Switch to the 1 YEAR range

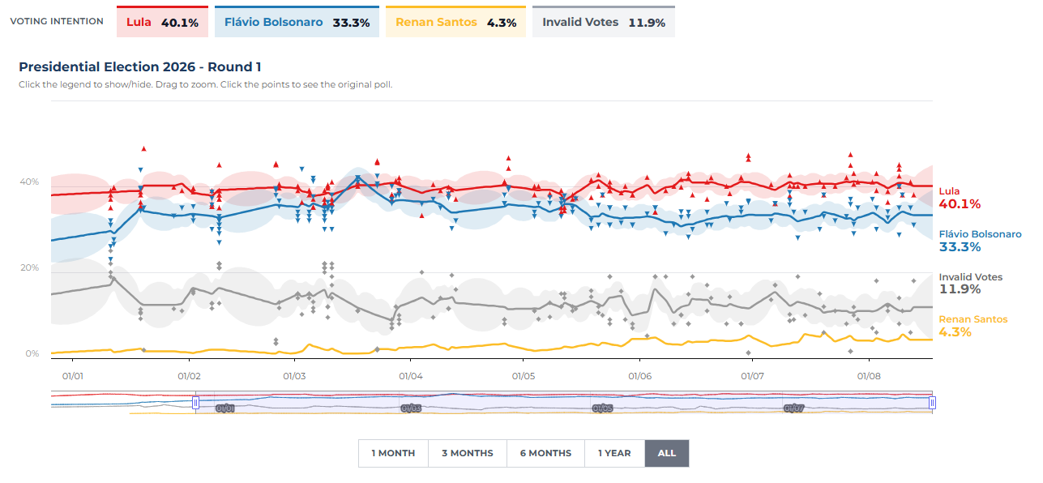[x=614, y=453]
